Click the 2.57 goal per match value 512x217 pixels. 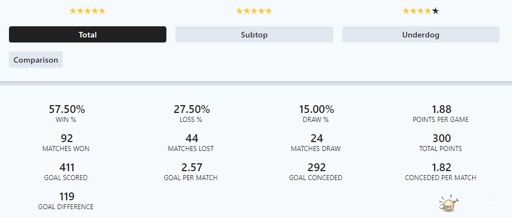pos(192,167)
